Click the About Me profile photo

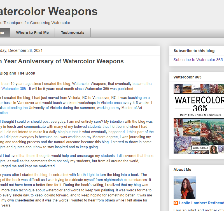(x=185, y=187)
